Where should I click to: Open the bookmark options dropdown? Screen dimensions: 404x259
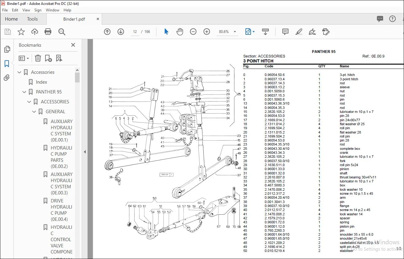[x=24, y=58]
